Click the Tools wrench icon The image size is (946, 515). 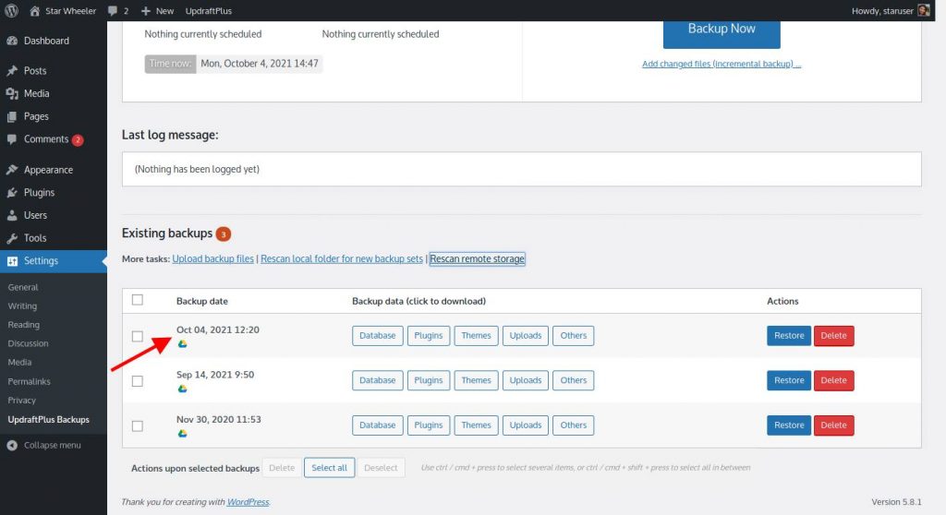[12, 238]
